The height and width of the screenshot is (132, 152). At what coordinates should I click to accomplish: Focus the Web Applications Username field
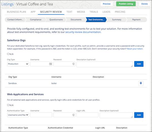click(41, 115)
